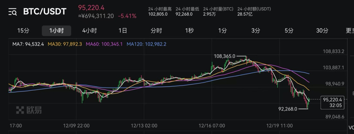Switch to the 15分 interval tab
The image size is (354, 134).
pyautogui.click(x=23, y=31)
